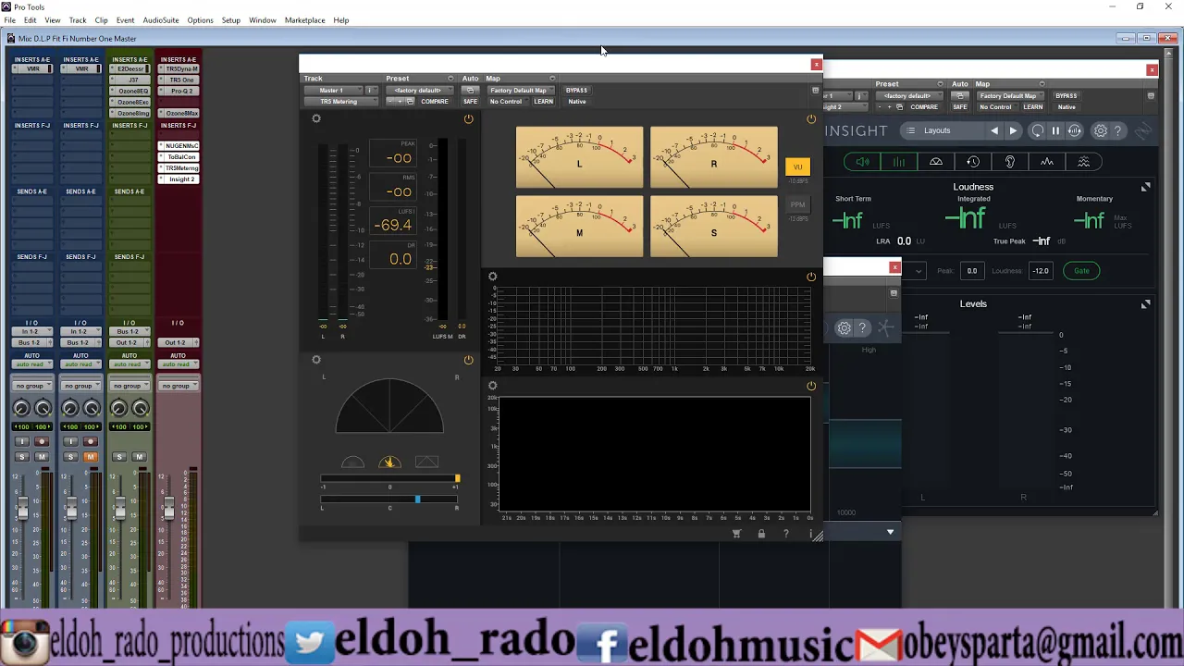
Task: Toggle Insight Sound Field gauge icon
Action: click(936, 162)
